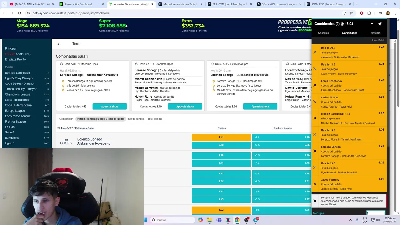Click Apuesta ahora for 2.00 combo

pos(260,107)
